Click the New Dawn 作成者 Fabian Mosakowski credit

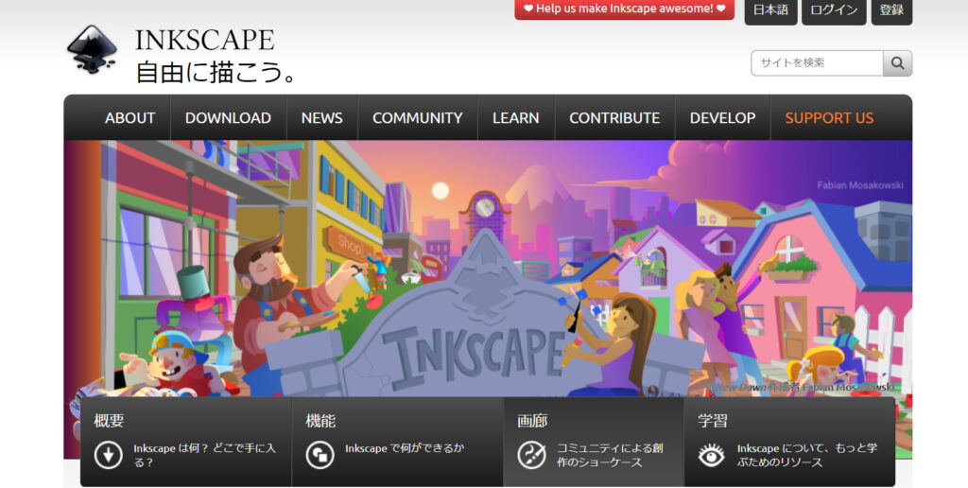pyautogui.click(x=803, y=388)
